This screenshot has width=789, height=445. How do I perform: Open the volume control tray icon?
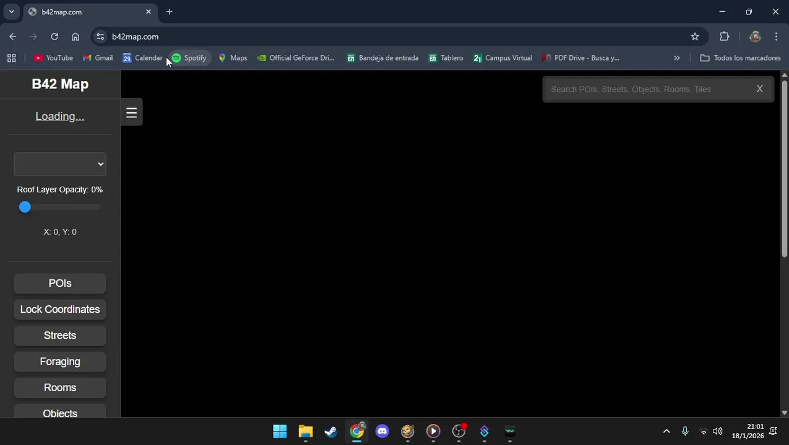point(717,431)
